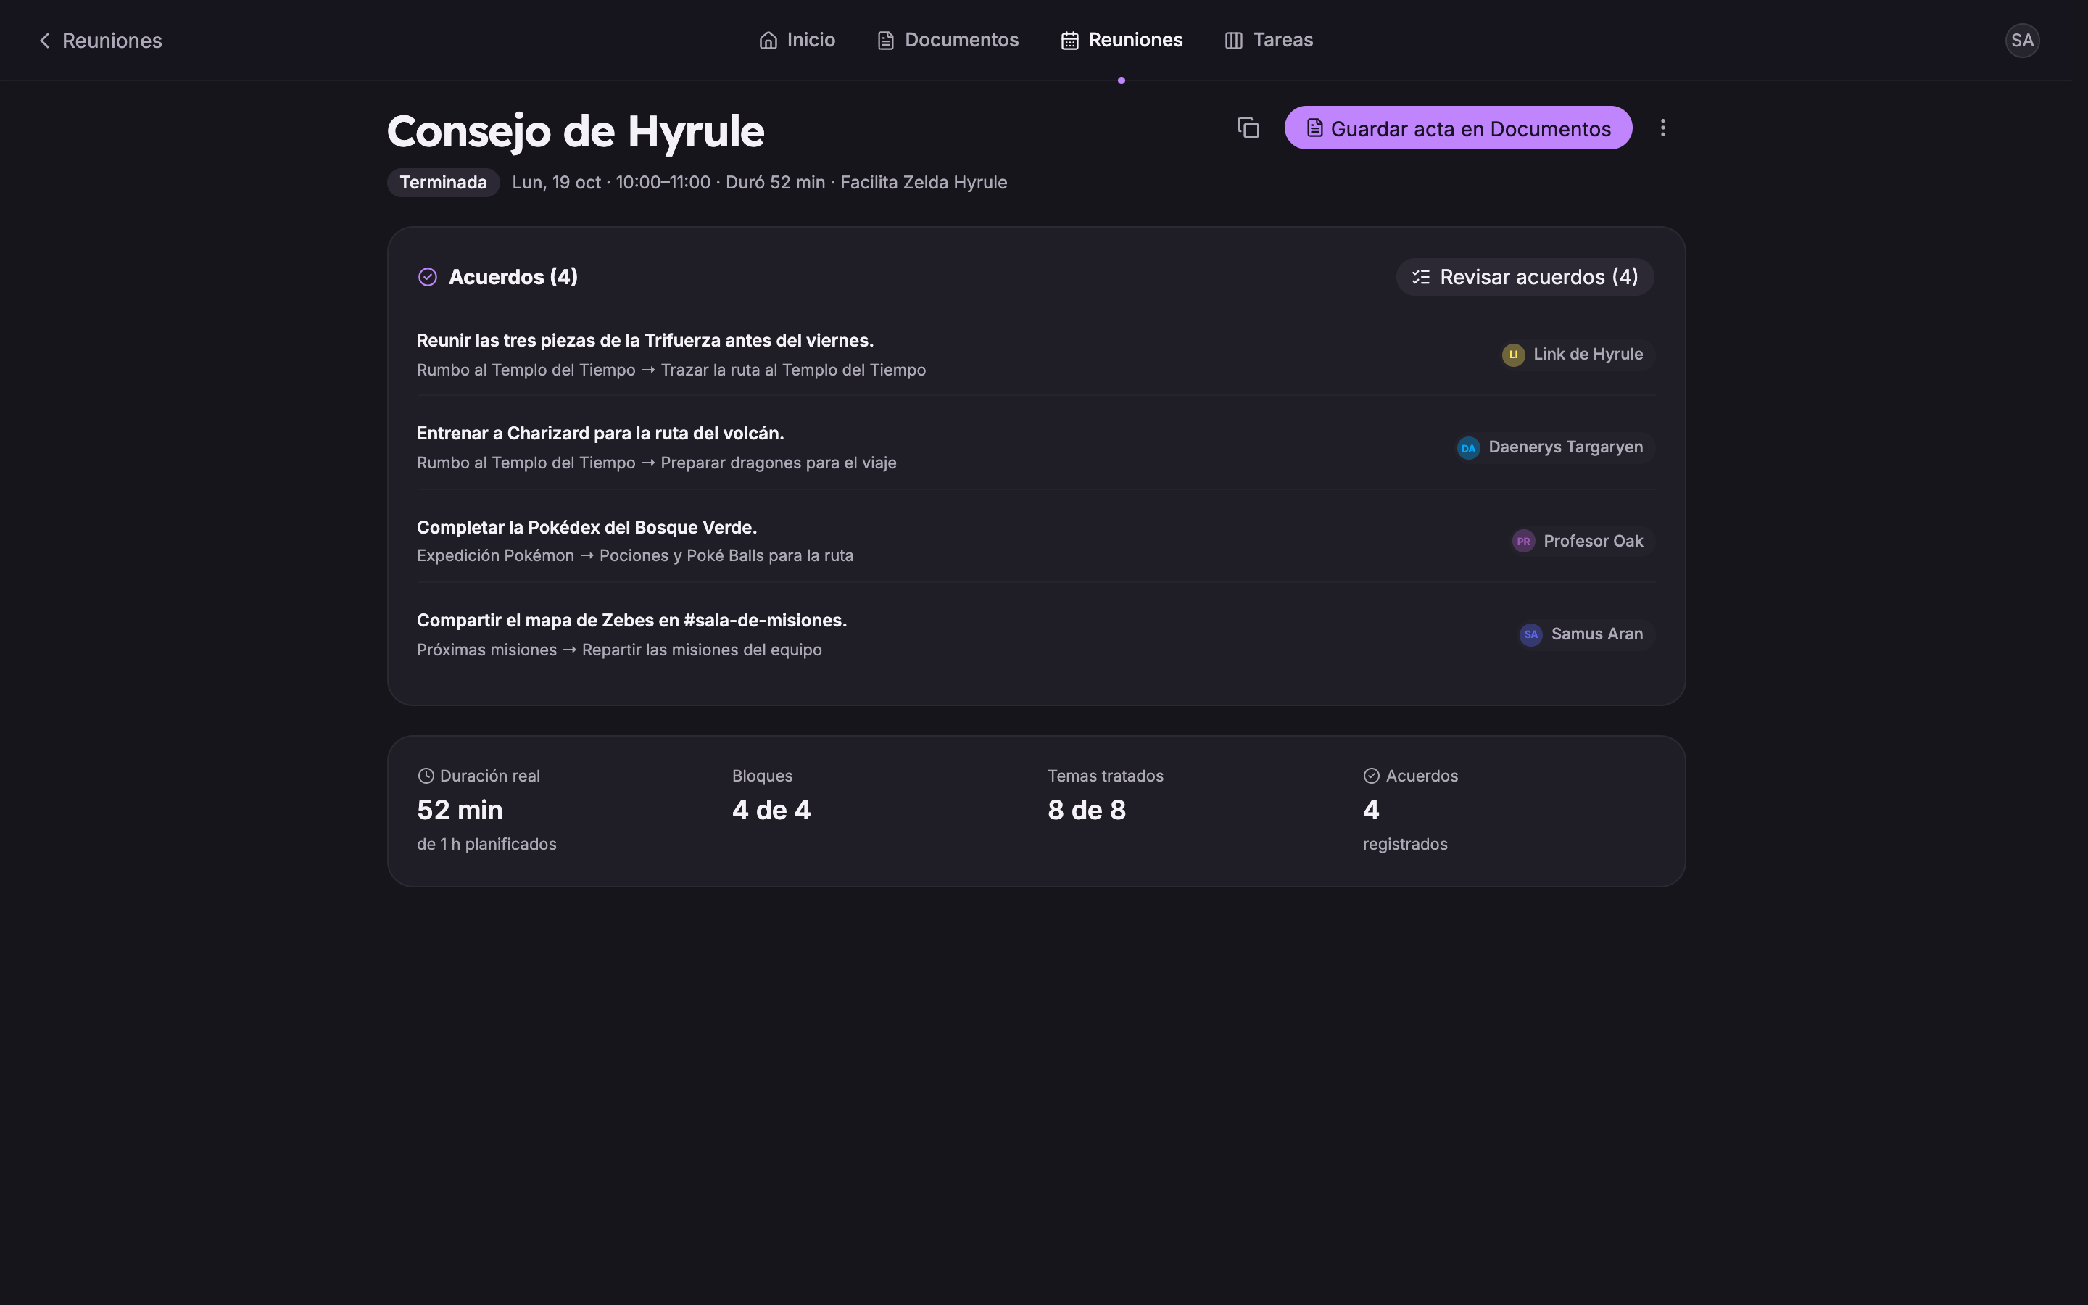Open the Documentos tab
The image size is (2088, 1305).
click(x=948, y=40)
